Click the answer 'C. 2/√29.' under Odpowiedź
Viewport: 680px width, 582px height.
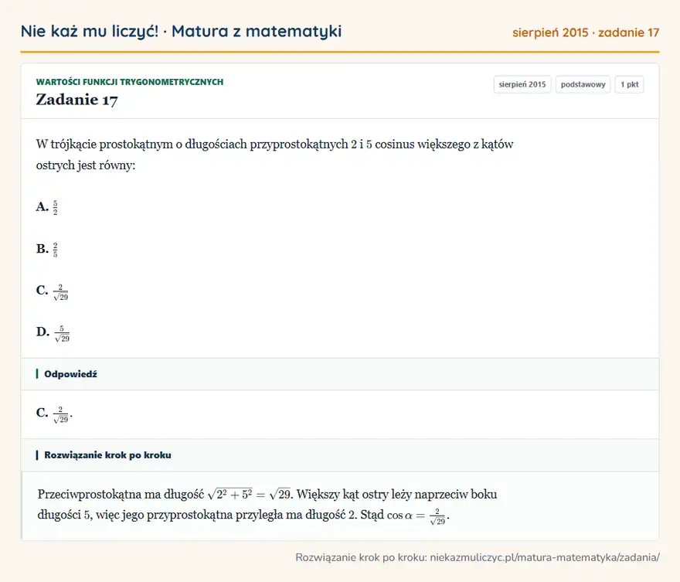(x=54, y=414)
